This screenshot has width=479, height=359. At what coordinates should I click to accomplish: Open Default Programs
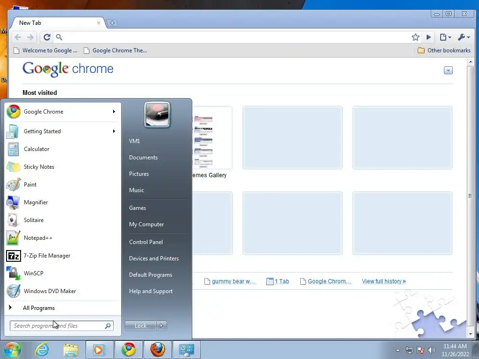[157, 275]
